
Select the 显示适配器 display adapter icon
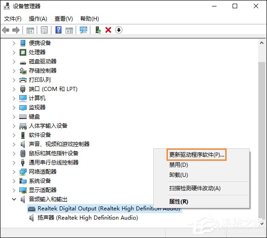(x=23, y=190)
